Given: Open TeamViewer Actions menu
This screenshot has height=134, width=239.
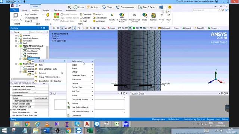Looking at the screenshot, I should pyautogui.click(x=93, y=7).
